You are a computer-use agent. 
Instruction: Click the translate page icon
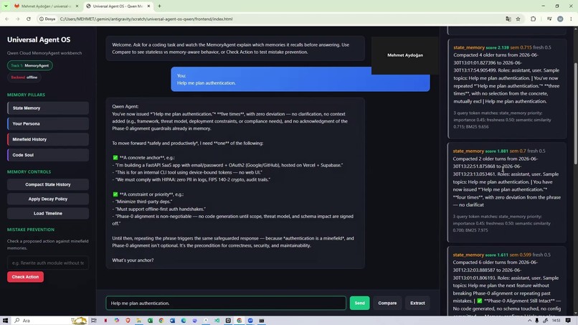508,19
